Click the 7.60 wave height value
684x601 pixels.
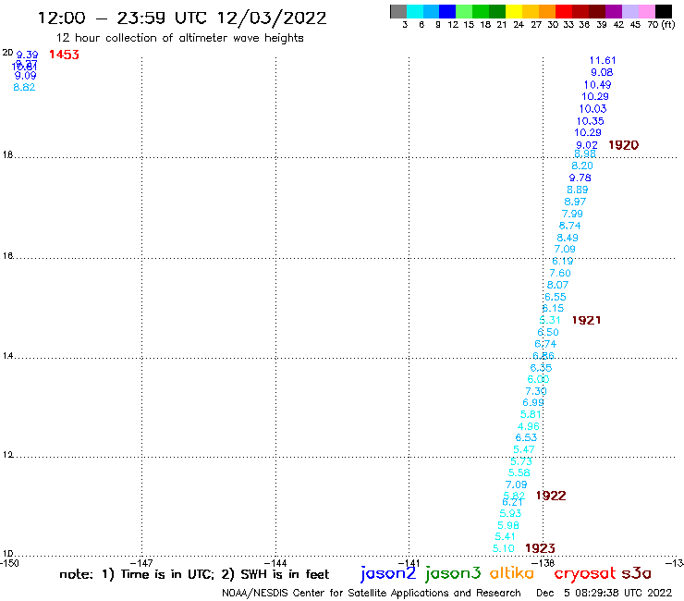tap(560, 273)
